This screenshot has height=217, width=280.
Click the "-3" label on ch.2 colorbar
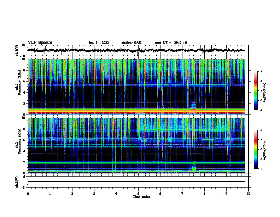point(261,130)
